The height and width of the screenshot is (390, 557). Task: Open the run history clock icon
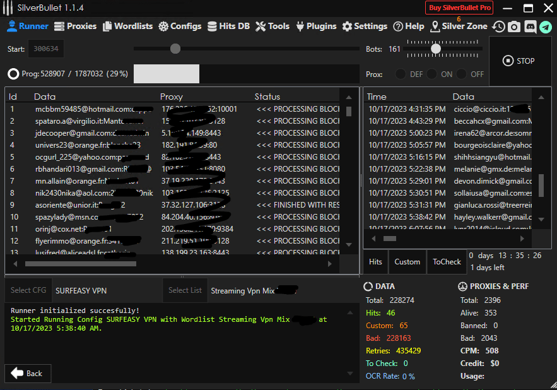click(498, 27)
